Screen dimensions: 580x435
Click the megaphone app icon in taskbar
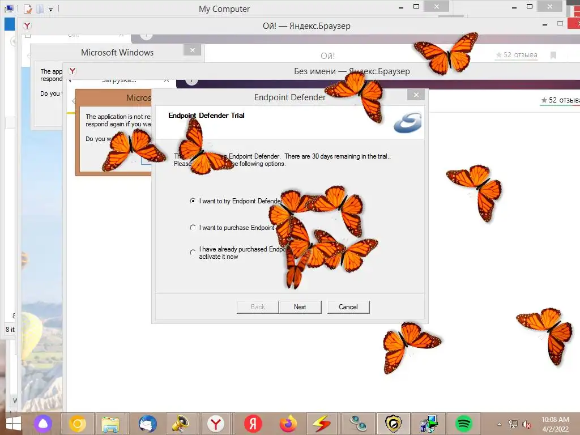pos(180,424)
